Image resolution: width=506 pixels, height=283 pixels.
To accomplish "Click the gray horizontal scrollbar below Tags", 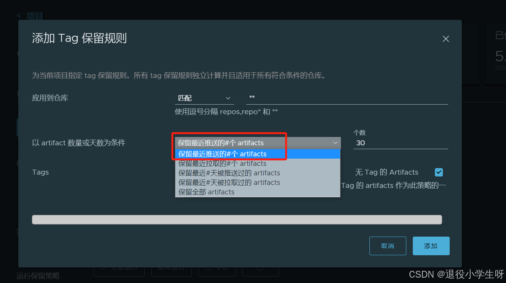I will 238,219.
